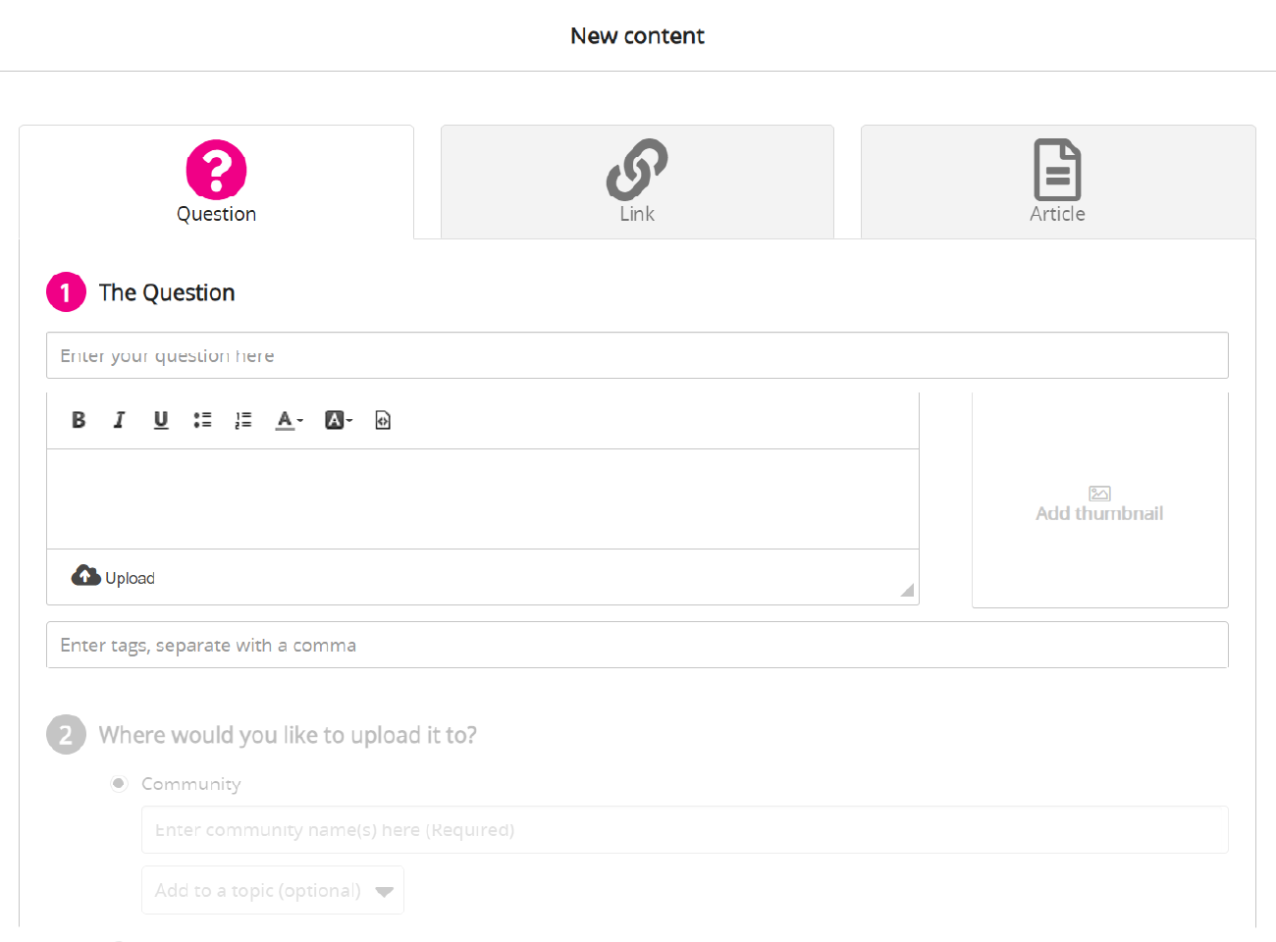Screen dimensions: 1276x942
Task: Click the cloud Upload icon
Action: click(x=86, y=576)
